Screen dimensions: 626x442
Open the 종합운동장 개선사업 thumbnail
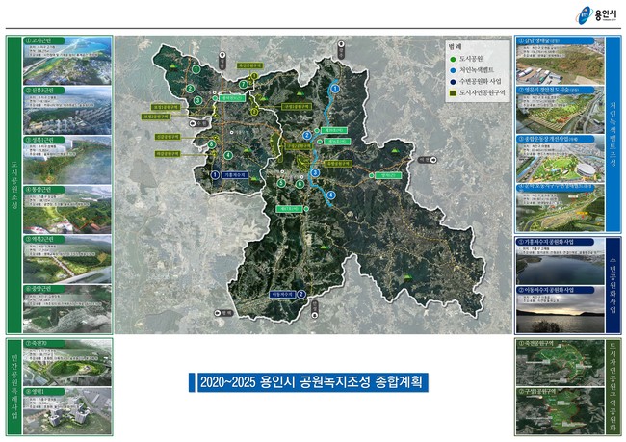[x=561, y=159]
